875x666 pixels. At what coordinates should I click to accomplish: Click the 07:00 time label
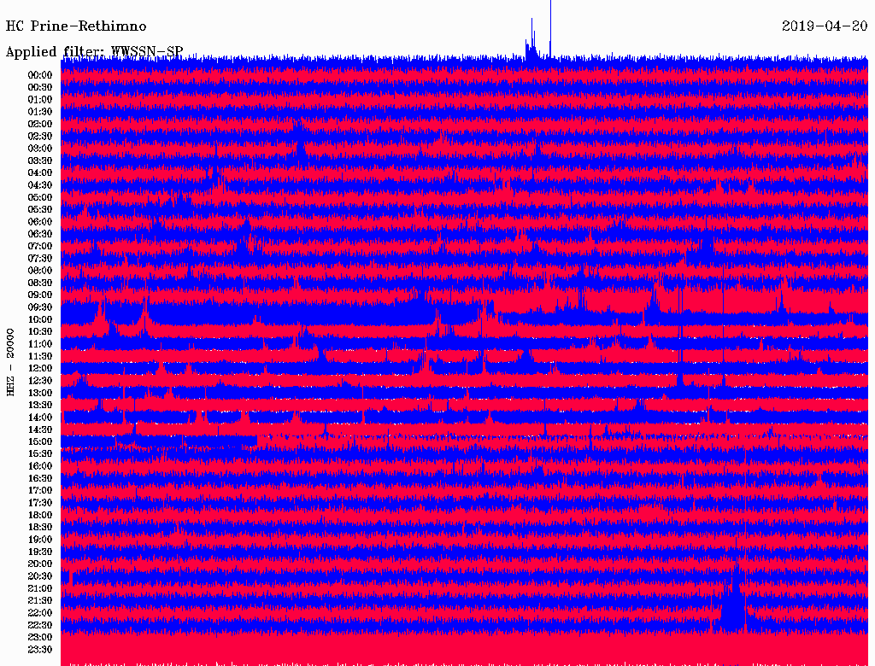pos(40,246)
